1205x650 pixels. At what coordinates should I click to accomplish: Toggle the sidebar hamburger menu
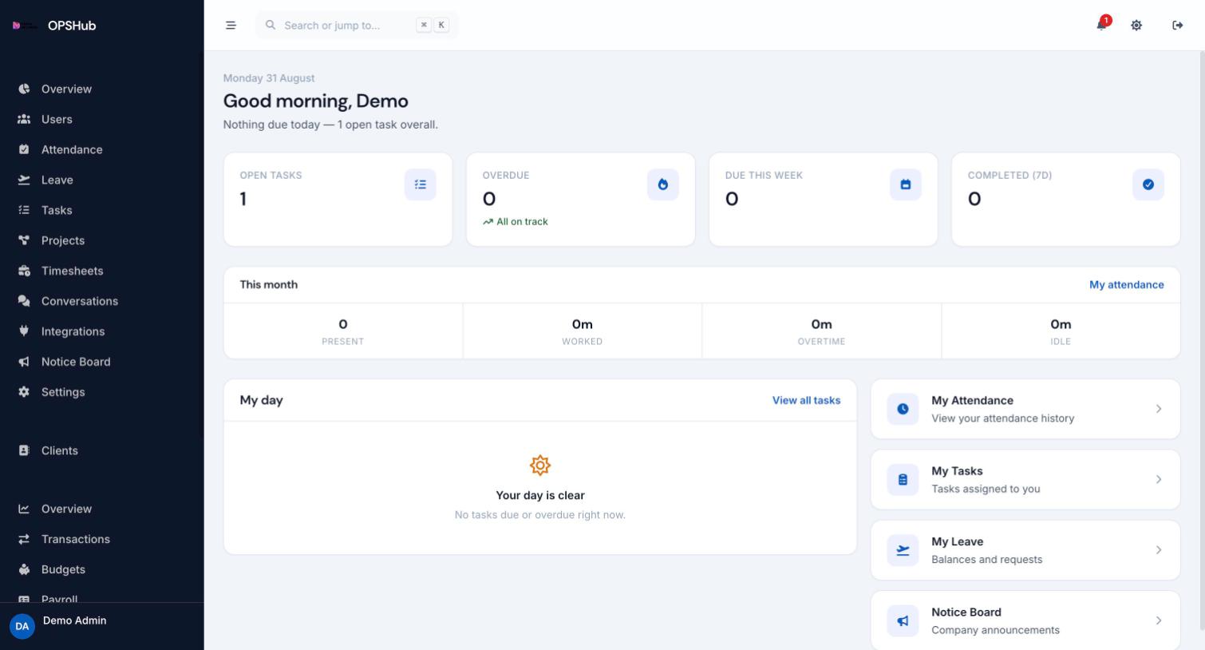click(231, 25)
